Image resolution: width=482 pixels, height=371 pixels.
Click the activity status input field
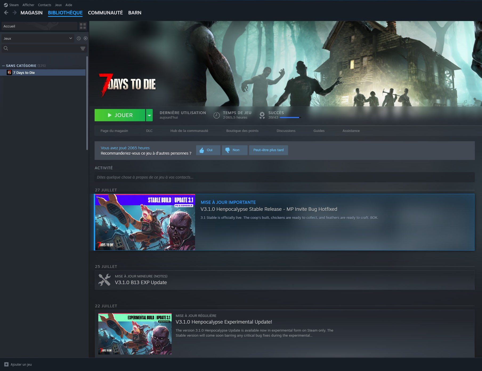pos(285,177)
